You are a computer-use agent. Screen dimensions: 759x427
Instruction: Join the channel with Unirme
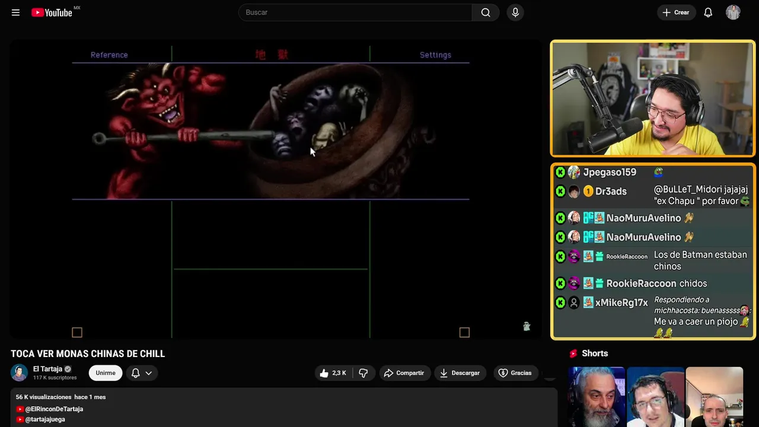point(106,373)
